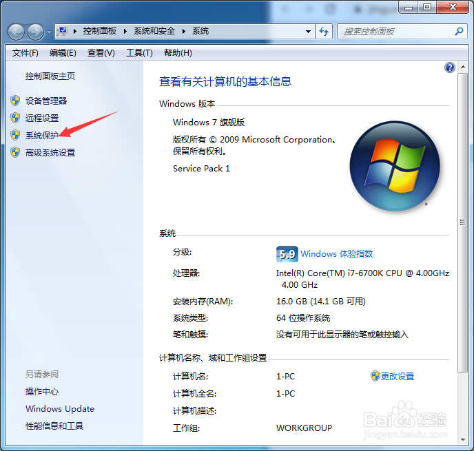This screenshot has width=474, height=451.
Task: Open 远程设置 link
Action: (42, 118)
